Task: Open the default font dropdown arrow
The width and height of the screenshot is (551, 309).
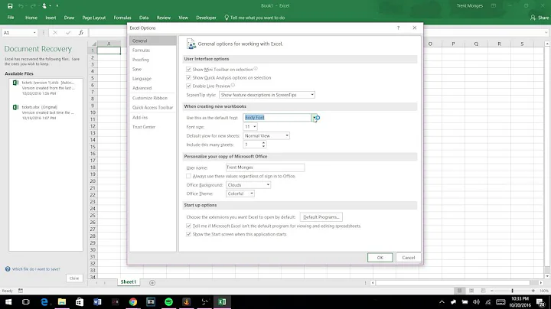Action: 314,118
